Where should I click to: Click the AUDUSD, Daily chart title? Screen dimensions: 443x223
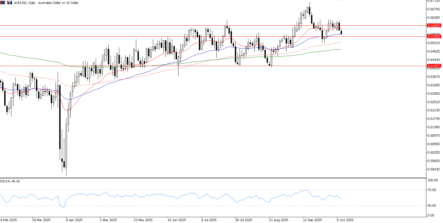click(x=46, y=3)
